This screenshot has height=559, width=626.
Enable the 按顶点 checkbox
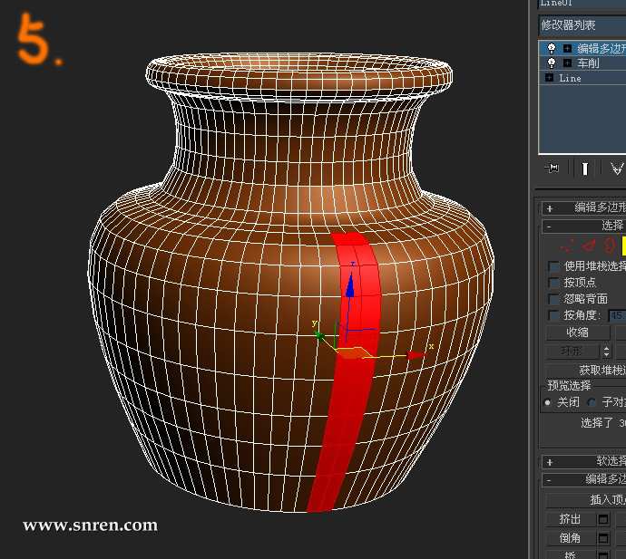553,283
